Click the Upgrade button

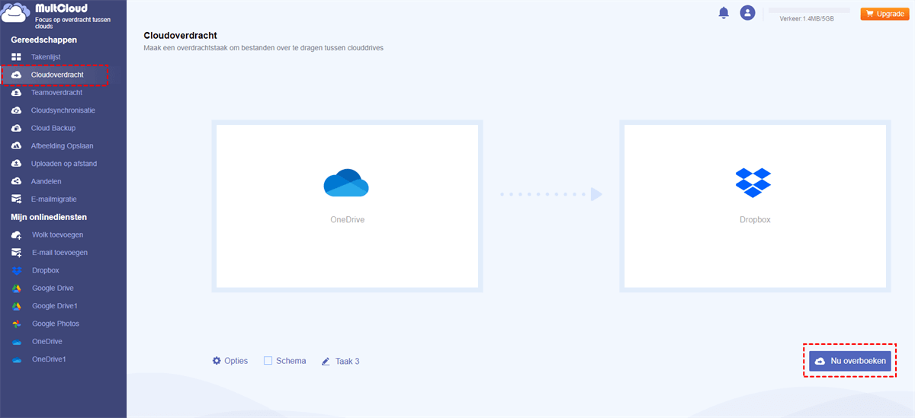(884, 14)
